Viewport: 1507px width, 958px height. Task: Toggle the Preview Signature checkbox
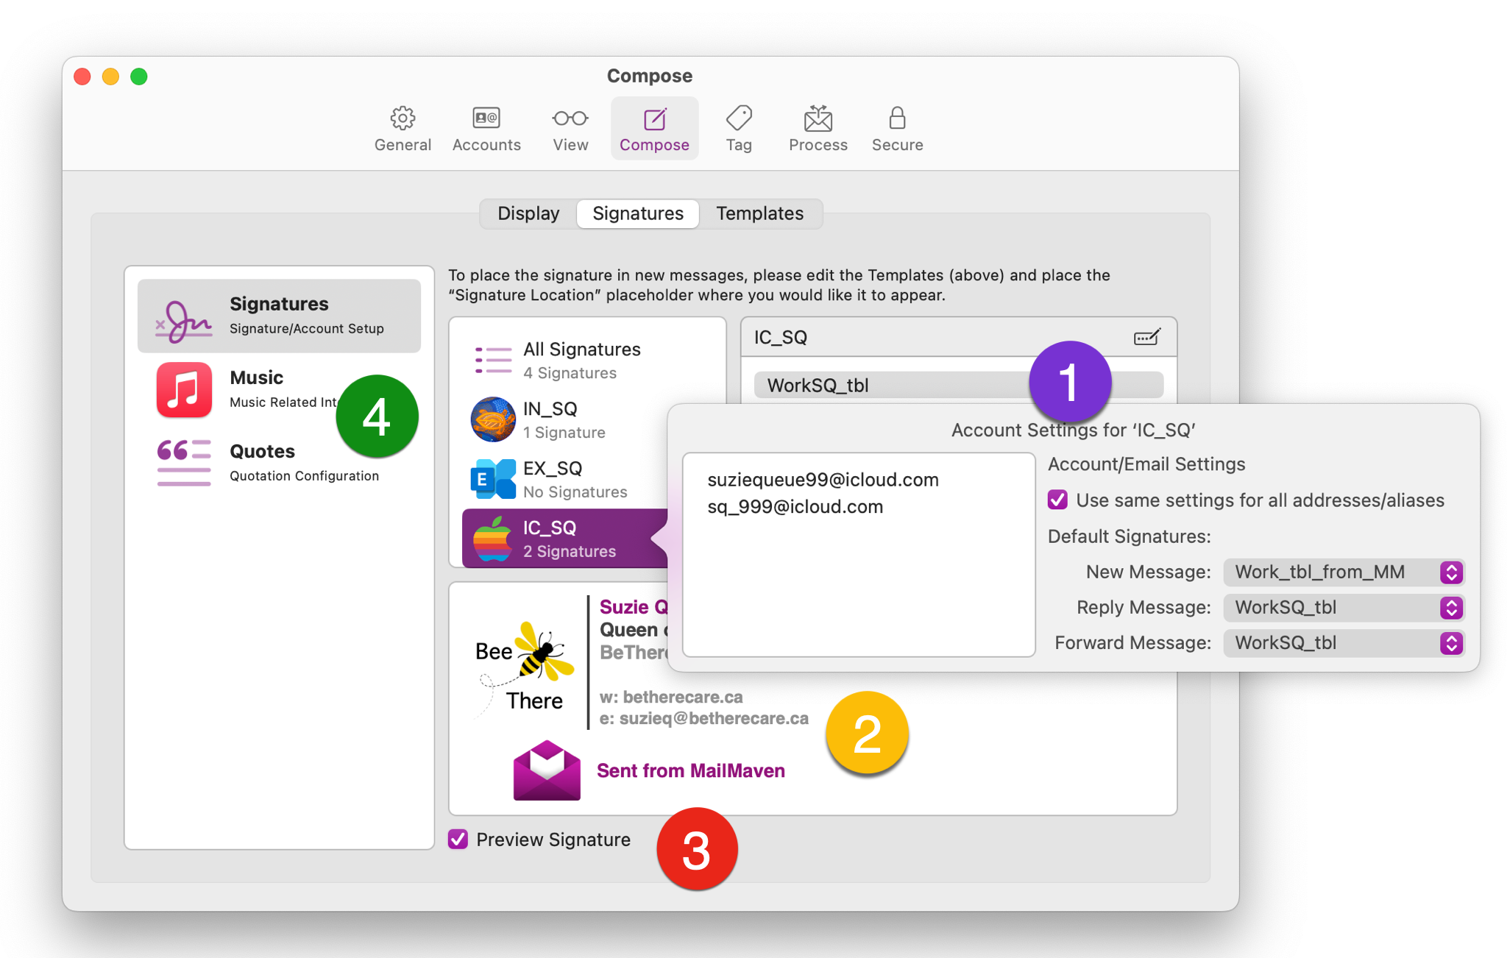[458, 840]
